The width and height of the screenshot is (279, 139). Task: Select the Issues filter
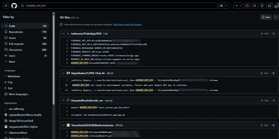[x=26, y=38]
